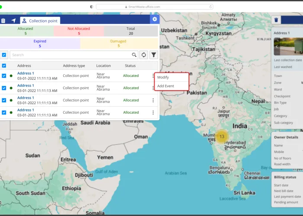Click the Not Allocated summary tile
303x216 pixels.
pos(79,31)
